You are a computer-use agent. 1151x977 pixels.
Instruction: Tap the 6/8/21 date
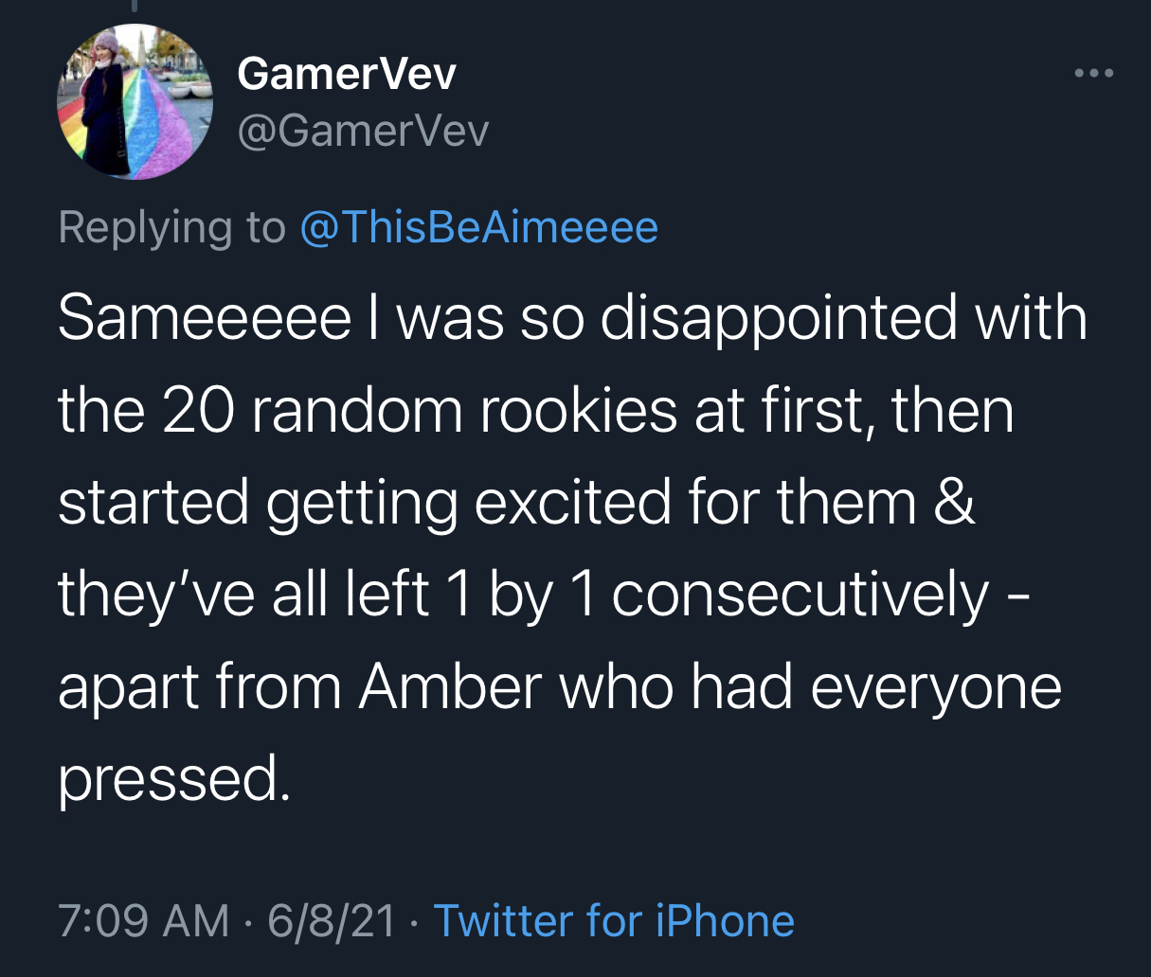click(x=332, y=921)
